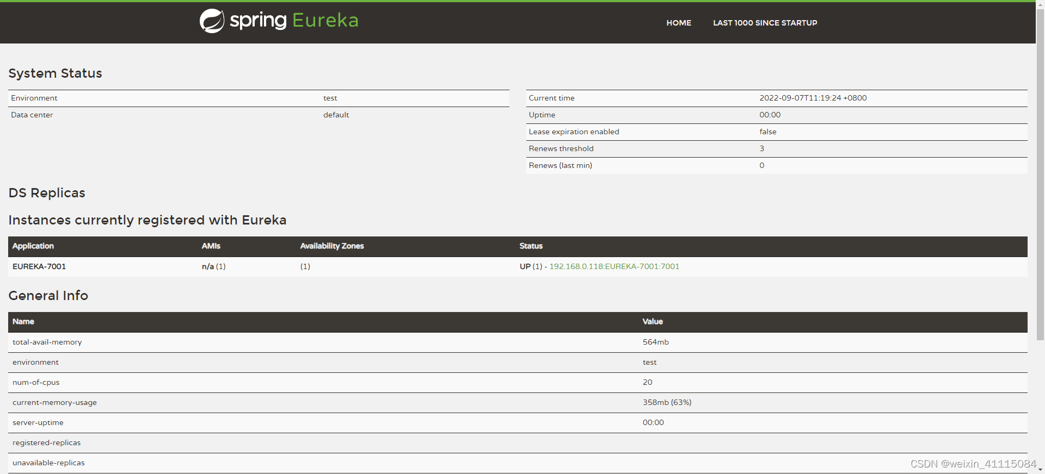
Task: Select the 'false' lease expiration value
Action: [x=767, y=132]
